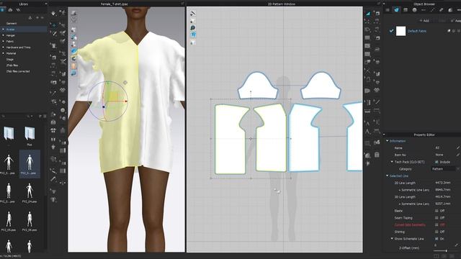Screen dimensions: 461x259
Task: Click the minus icon in Library header
Action: 42,18
